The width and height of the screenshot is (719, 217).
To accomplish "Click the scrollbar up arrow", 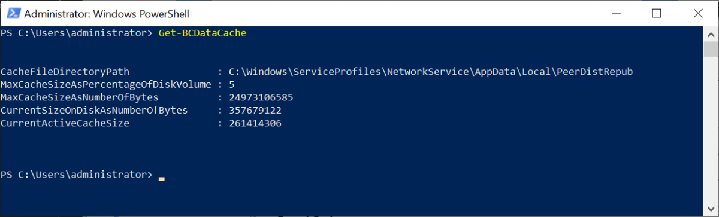I will click(x=710, y=33).
